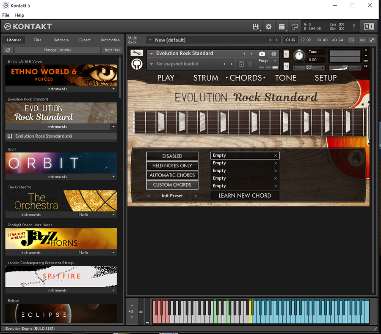Open the Help menu

coord(19,15)
